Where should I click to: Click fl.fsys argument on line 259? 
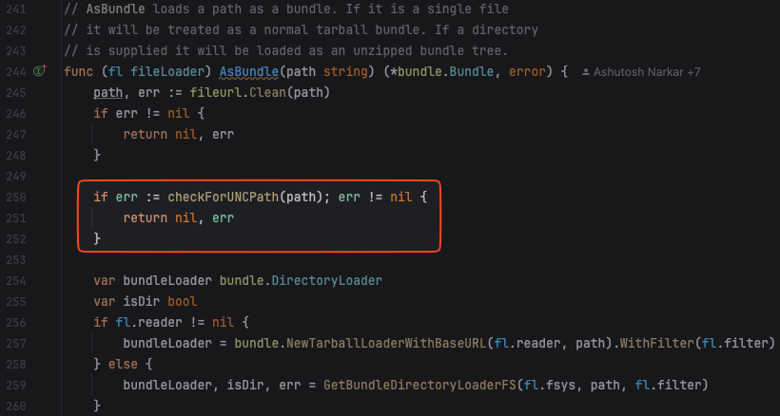click(552, 385)
